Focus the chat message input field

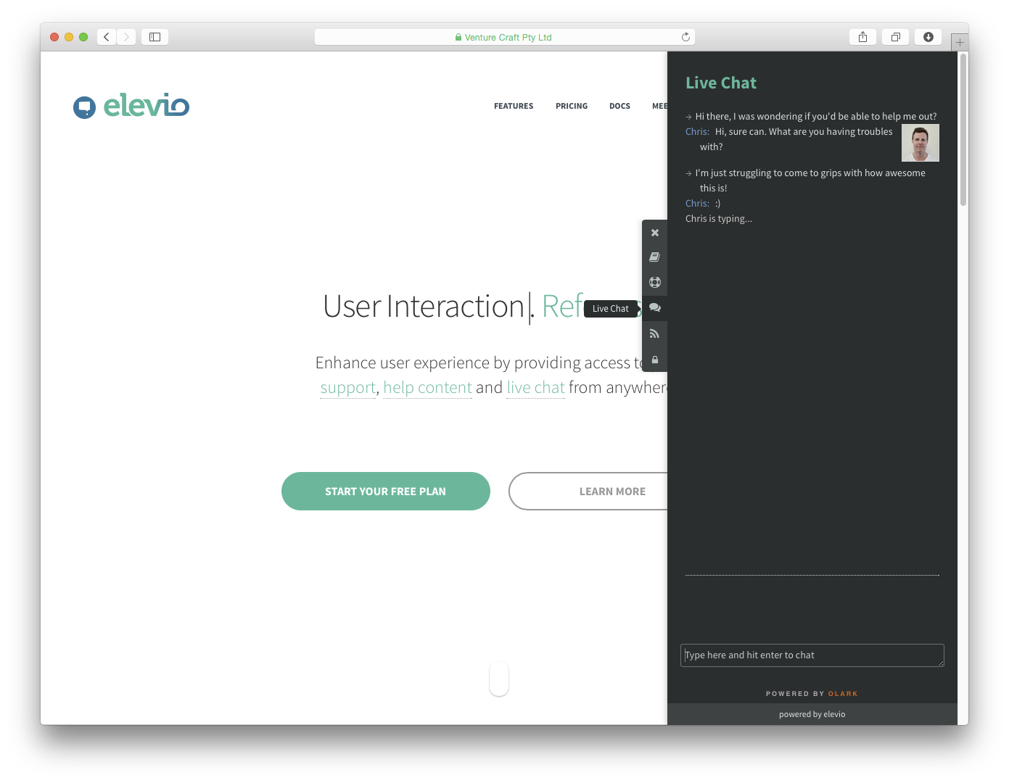click(812, 655)
